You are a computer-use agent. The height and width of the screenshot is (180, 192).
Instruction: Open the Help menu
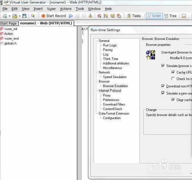coord(108,9)
